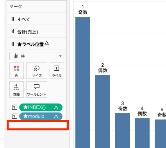
Task: Open the ツールヒント (Tooltip) marks card
Action: point(37,89)
